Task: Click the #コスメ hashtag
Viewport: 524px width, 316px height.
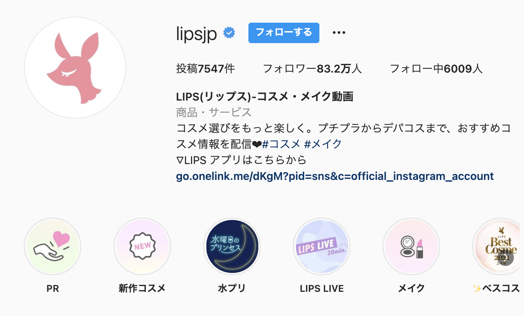Action: (281, 144)
